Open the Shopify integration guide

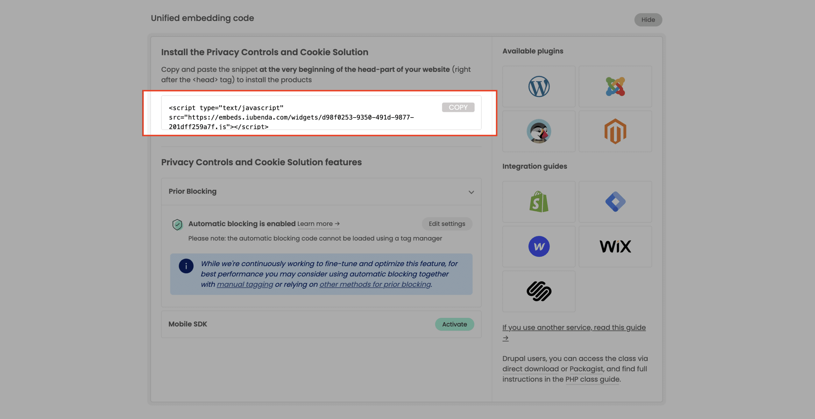click(x=539, y=202)
